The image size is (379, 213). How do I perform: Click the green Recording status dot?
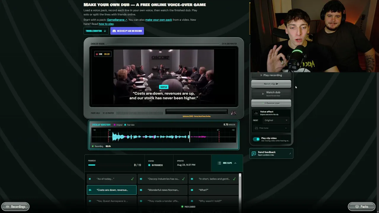coord(93,146)
